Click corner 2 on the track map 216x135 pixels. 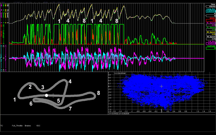(30, 86)
